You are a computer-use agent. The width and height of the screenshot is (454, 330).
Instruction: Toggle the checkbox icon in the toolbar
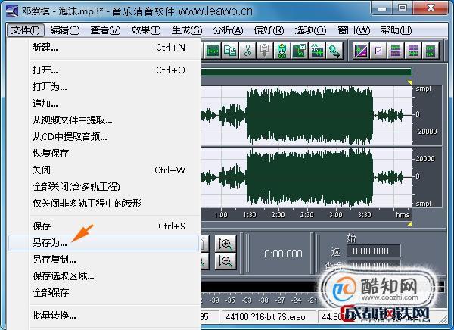coord(379,51)
